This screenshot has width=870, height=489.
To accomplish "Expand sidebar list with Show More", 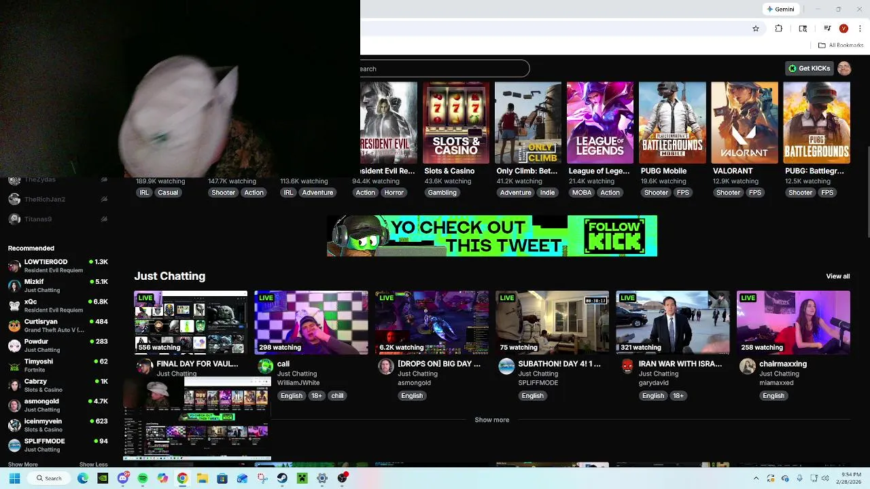I will pos(22,465).
